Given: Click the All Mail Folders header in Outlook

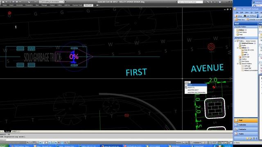Looking at the screenshot, I should tap(246, 38).
